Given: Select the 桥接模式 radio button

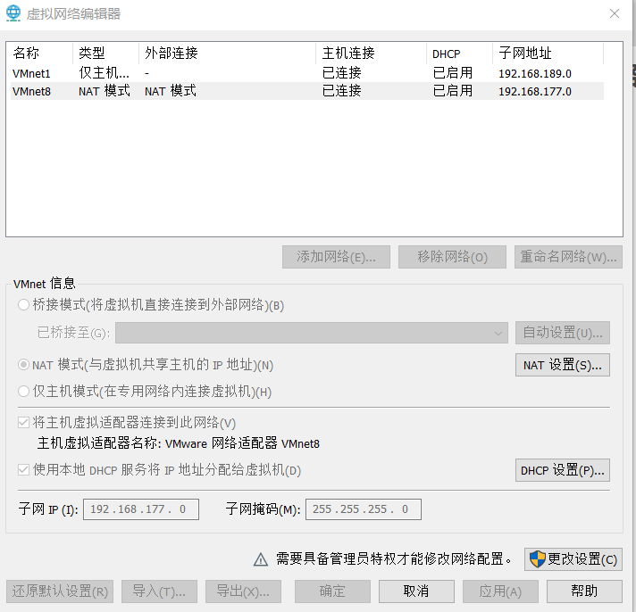Looking at the screenshot, I should 23,304.
